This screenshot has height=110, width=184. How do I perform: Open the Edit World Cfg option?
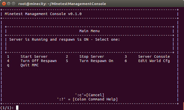(x=154, y=61)
